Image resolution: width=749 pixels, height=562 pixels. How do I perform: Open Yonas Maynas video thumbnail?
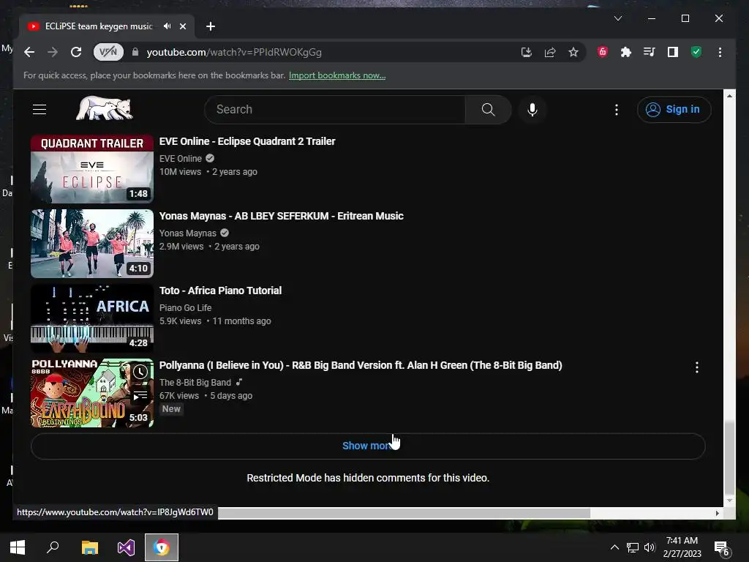(92, 243)
